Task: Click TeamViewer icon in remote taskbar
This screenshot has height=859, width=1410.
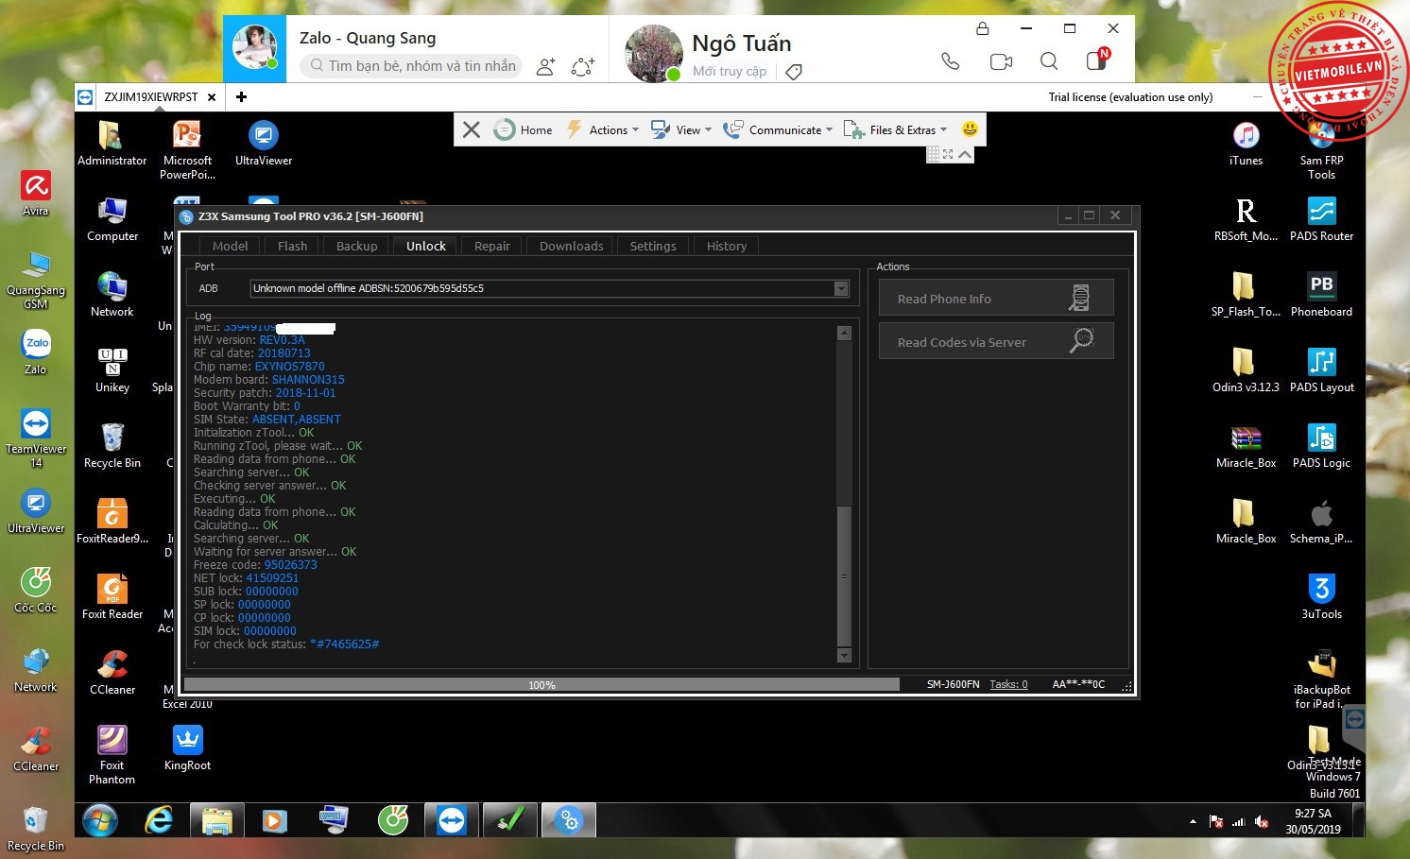Action: tap(452, 820)
